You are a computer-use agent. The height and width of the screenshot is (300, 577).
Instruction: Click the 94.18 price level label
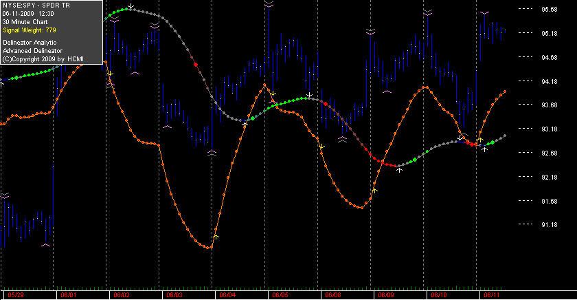click(549, 81)
